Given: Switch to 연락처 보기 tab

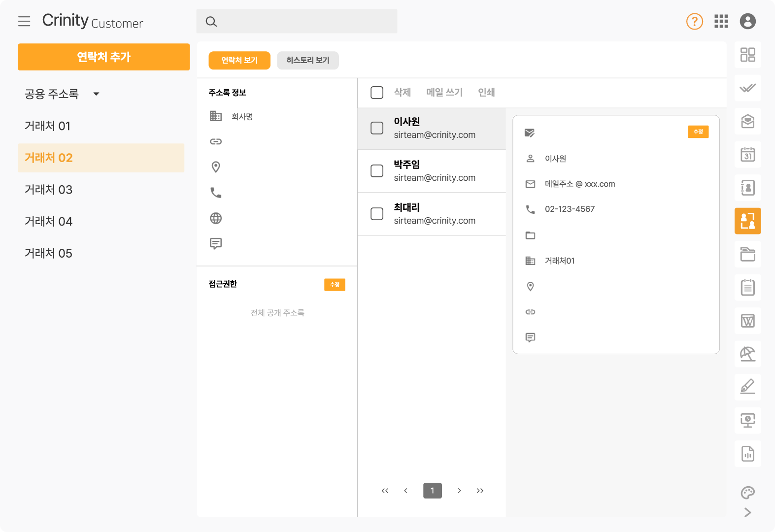Looking at the screenshot, I should click(239, 60).
